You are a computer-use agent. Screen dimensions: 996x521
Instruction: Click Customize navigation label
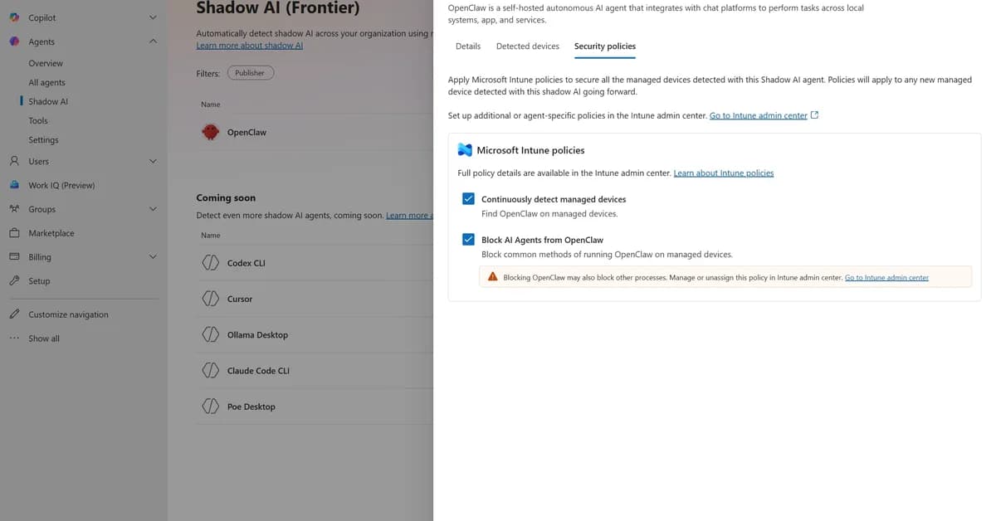point(68,314)
